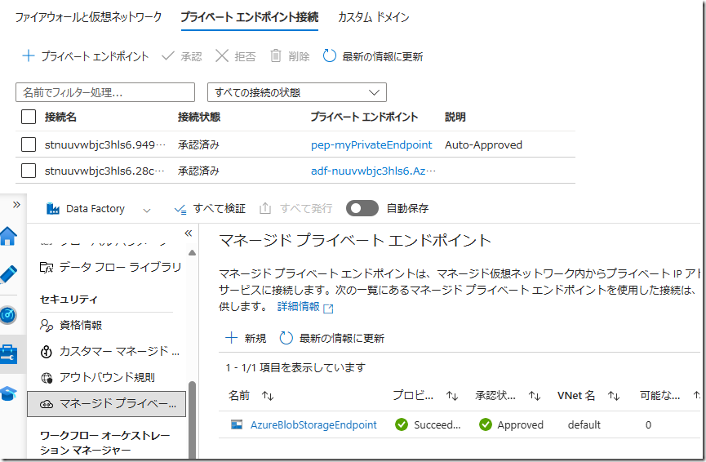Open the カスタム ドメイン tab
706x462 pixels.
(373, 17)
